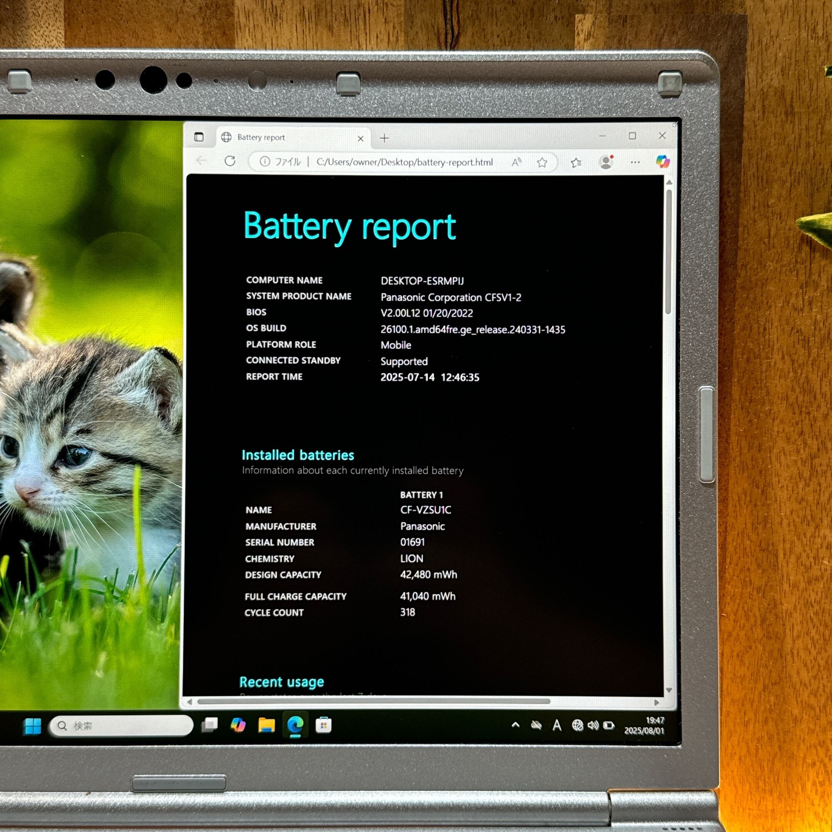Click the Read aloud icon in address bar
Image resolution: width=832 pixels, height=832 pixels.
516,162
